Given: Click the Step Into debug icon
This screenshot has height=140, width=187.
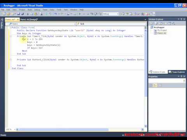Looking at the screenshot, I should [x=92, y=14].
